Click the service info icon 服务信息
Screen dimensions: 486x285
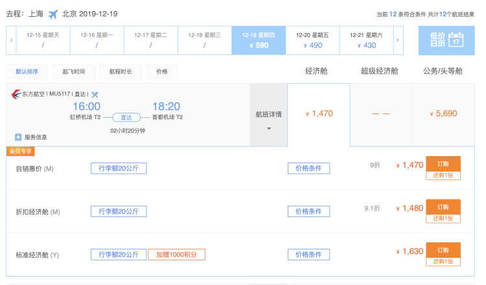(x=19, y=137)
